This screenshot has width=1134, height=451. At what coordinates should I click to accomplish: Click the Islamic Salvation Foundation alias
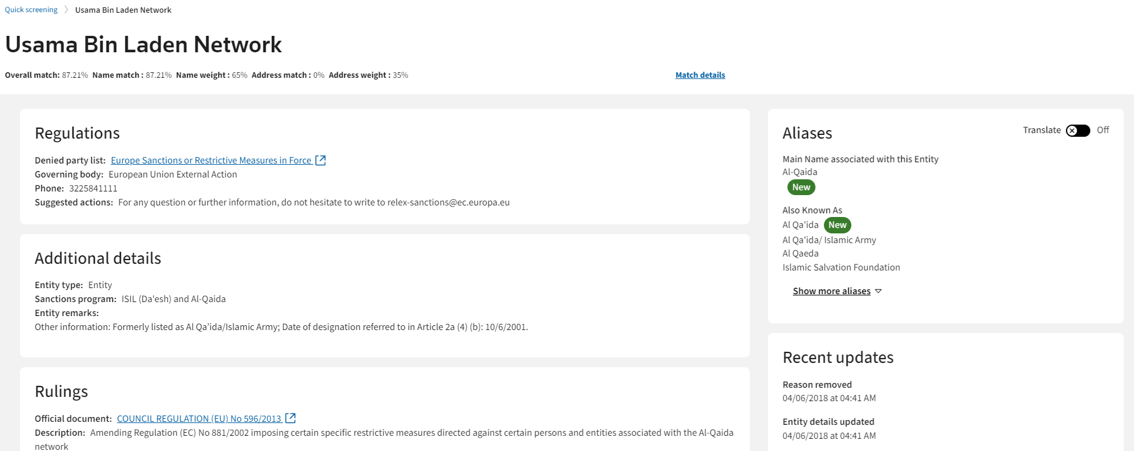(x=841, y=267)
